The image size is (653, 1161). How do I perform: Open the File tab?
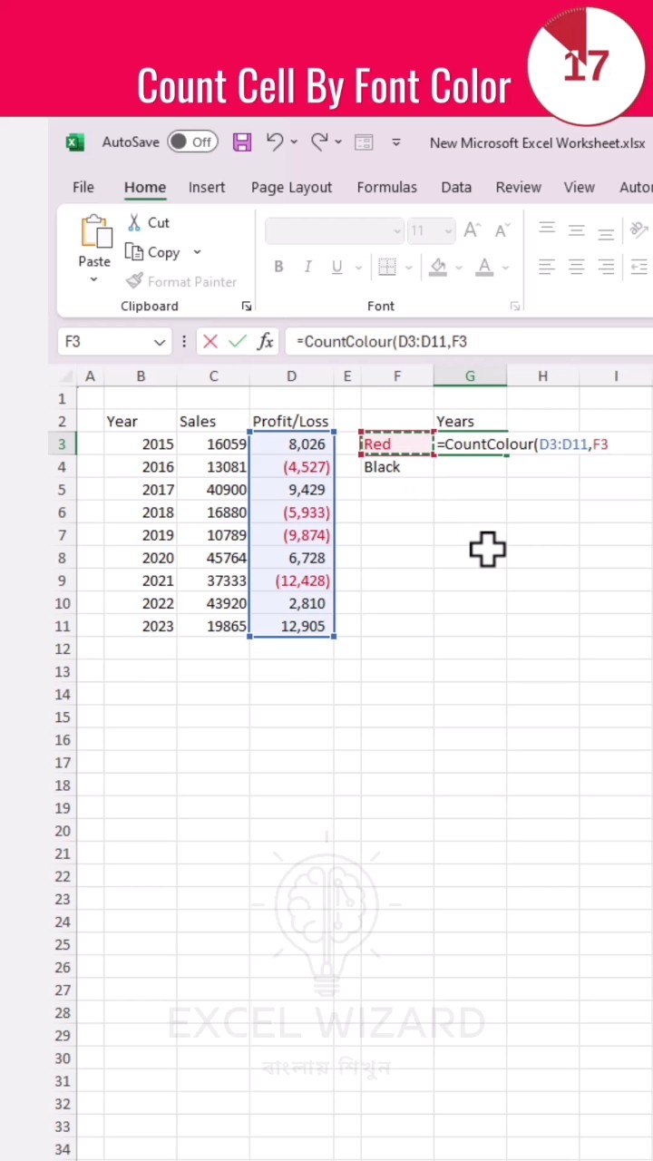pos(83,187)
